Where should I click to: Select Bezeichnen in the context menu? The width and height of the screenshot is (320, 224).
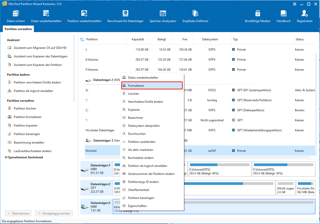point(152,118)
